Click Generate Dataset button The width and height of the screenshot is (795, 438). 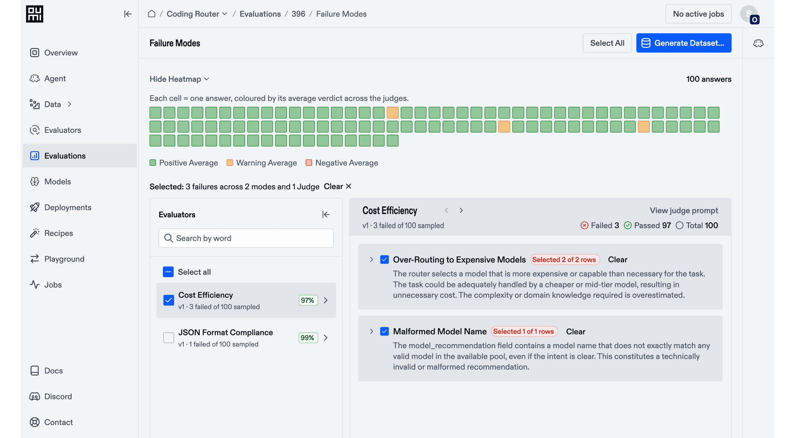click(684, 43)
